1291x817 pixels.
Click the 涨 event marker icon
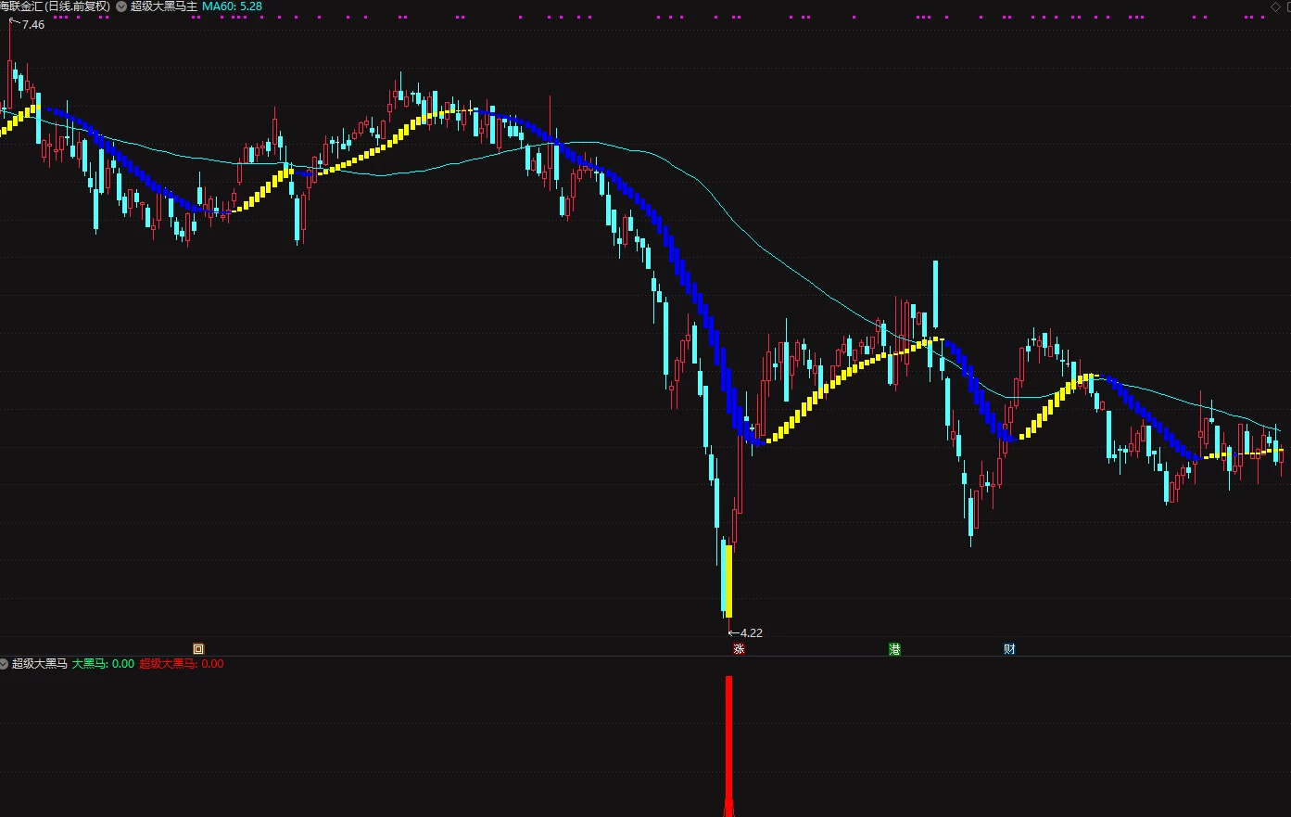739,649
